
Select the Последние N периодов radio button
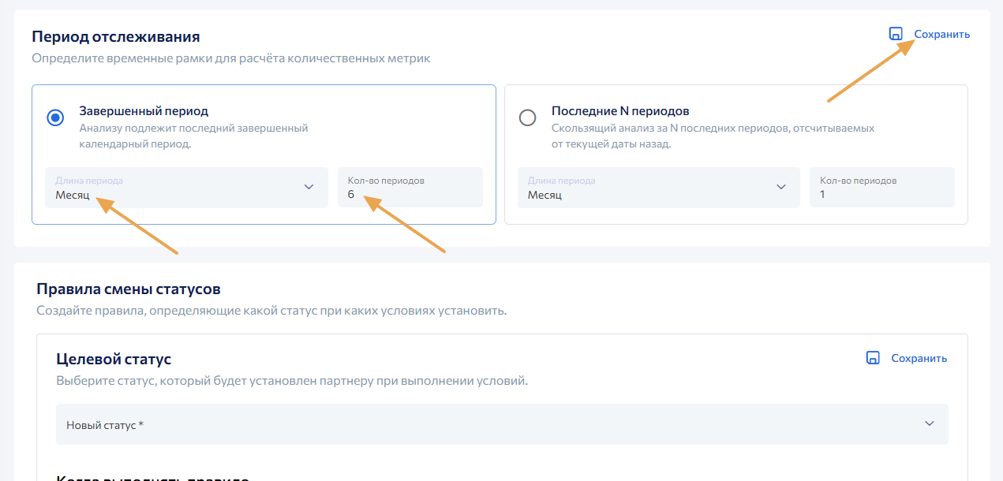pyautogui.click(x=527, y=118)
